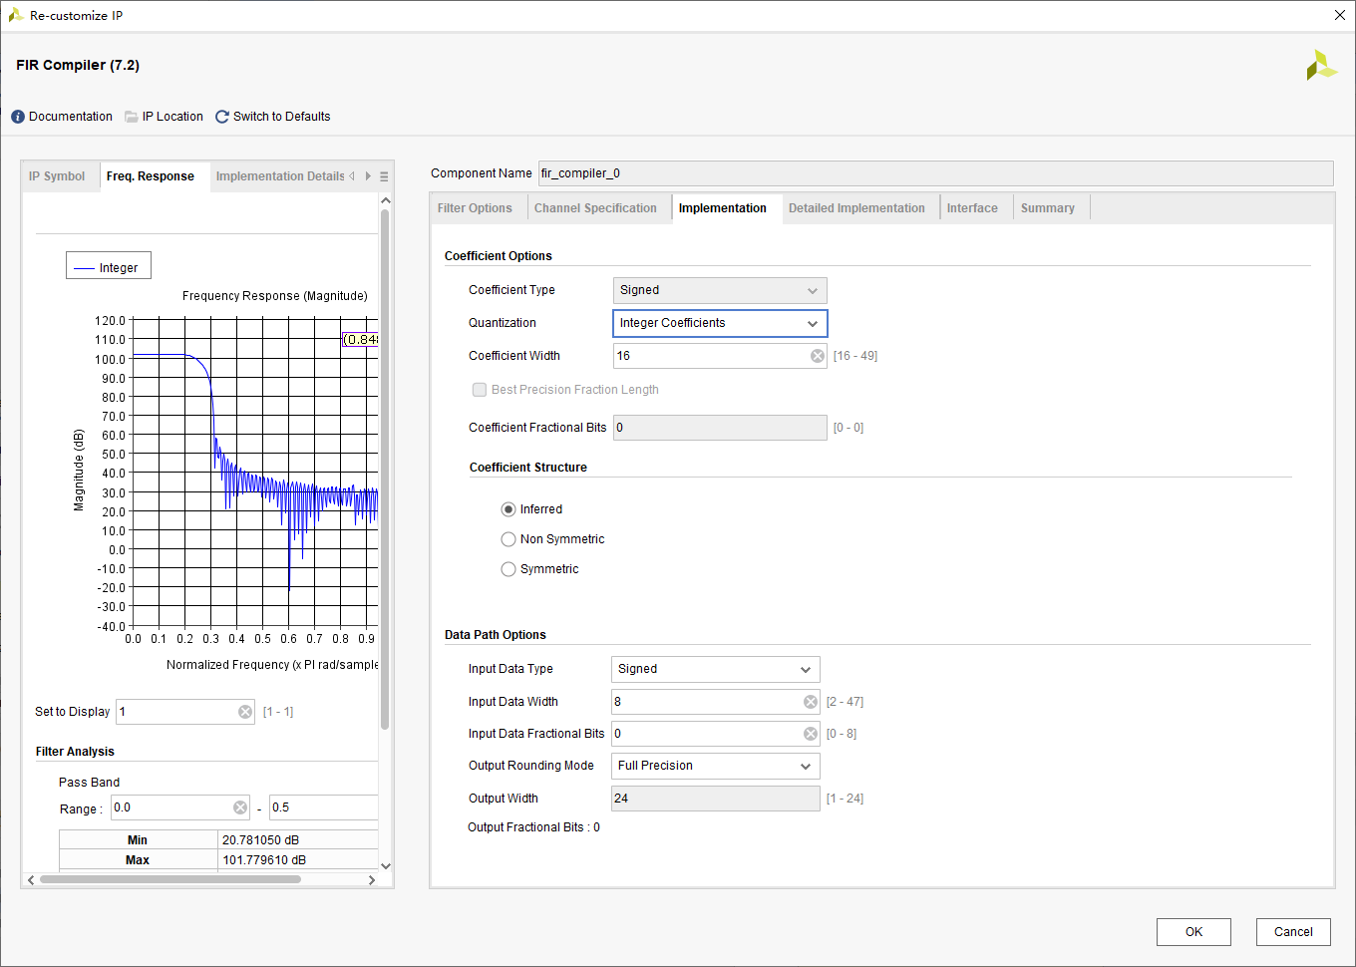Click the Pass Band range end field showing 0.5

[x=324, y=807]
